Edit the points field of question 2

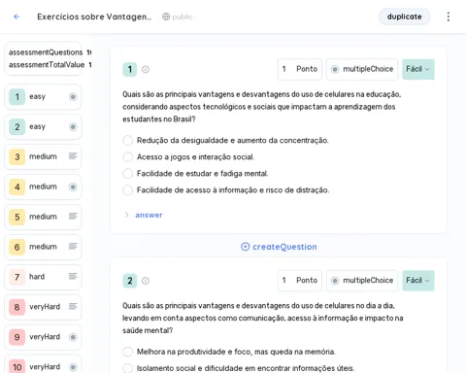300,281
